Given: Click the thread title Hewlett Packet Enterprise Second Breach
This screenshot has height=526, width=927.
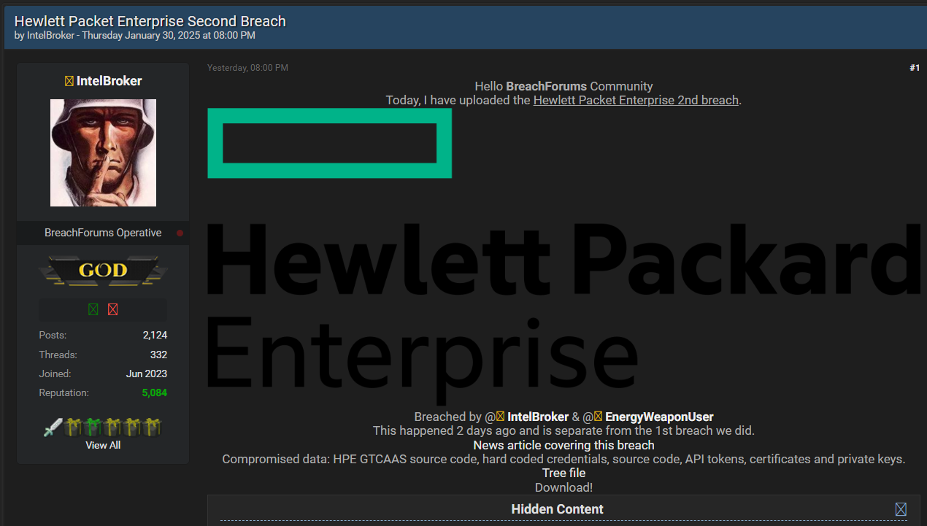Looking at the screenshot, I should coord(150,20).
